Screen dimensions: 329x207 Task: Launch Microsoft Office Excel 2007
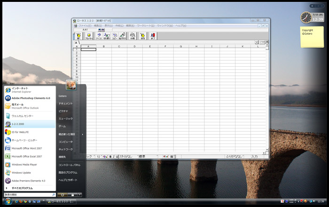point(30,156)
